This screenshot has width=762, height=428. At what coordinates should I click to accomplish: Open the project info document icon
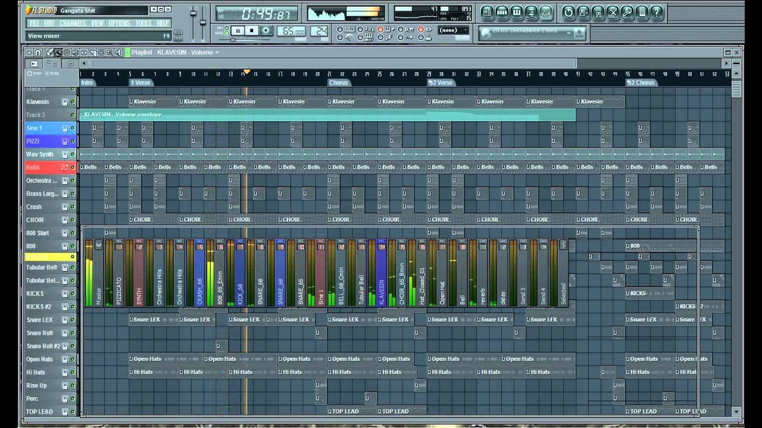pyautogui.click(x=642, y=12)
